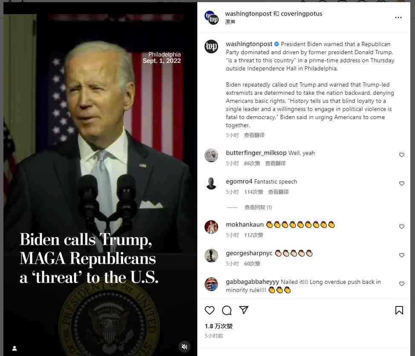This screenshot has width=415, height=356.
Task: Expand replies under egomro4's comment
Action: point(258,207)
